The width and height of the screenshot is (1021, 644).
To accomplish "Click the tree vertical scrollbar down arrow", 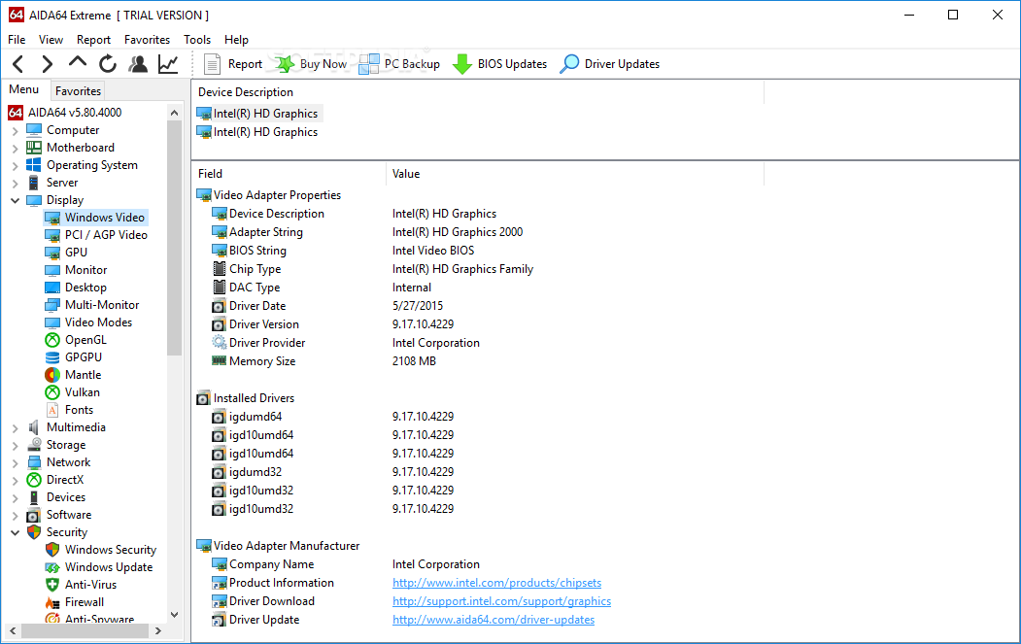I will pyautogui.click(x=174, y=615).
